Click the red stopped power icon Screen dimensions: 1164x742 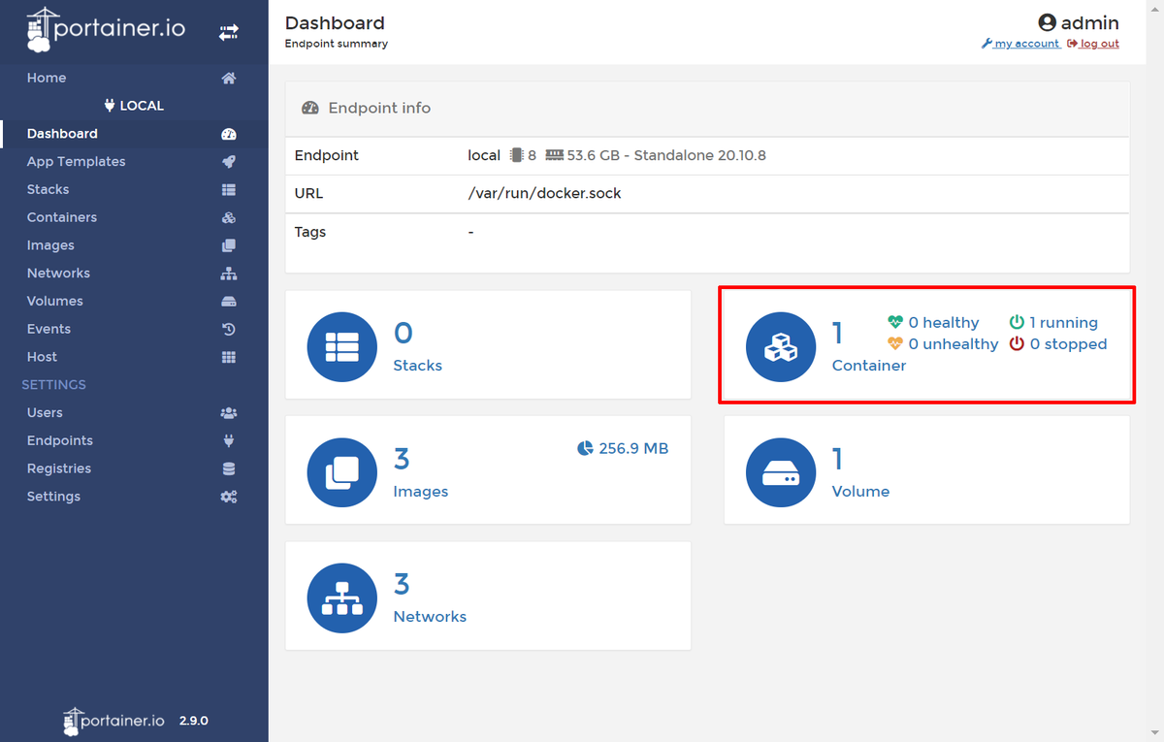(x=1017, y=343)
